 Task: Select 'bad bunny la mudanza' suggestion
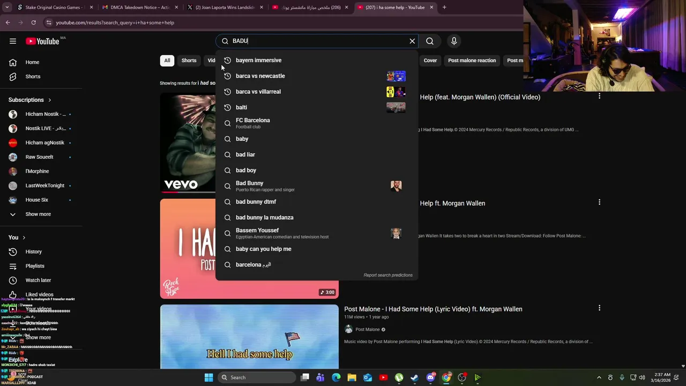[x=316, y=217]
